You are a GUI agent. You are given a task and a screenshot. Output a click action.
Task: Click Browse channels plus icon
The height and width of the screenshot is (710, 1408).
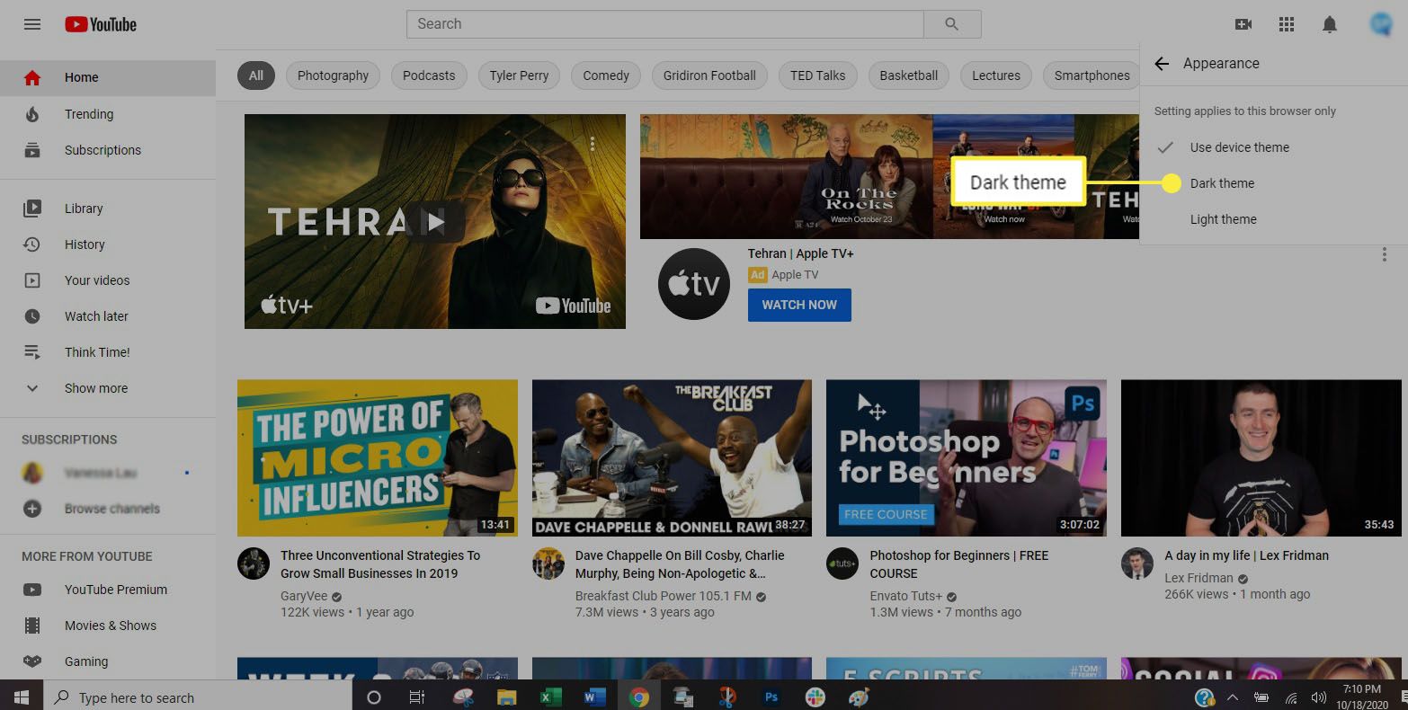click(x=32, y=509)
